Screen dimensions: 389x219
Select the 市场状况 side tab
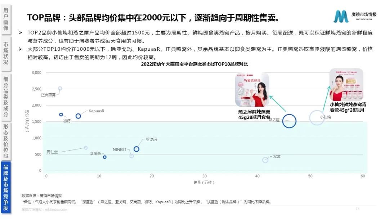click(x=6, y=53)
